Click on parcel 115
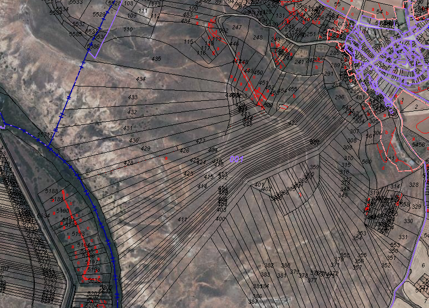This screenshot has height=308, width=429. click(x=188, y=42)
